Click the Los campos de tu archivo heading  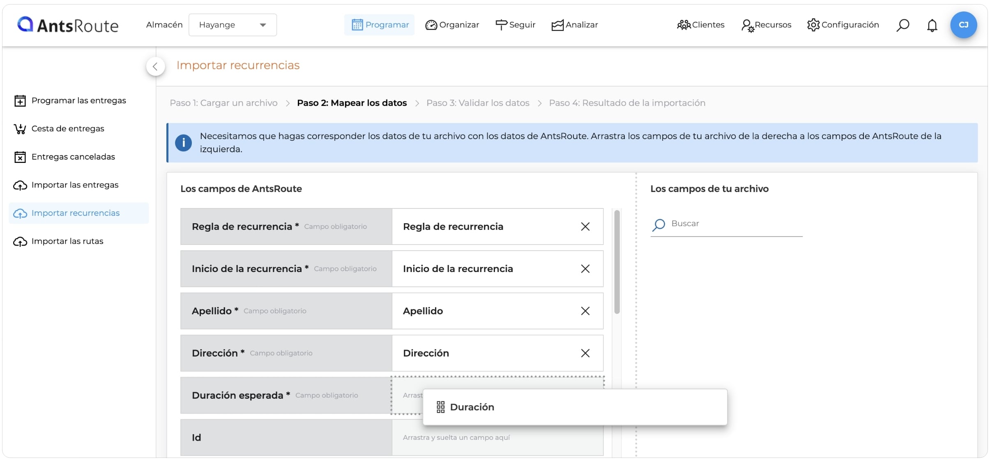pyautogui.click(x=709, y=189)
